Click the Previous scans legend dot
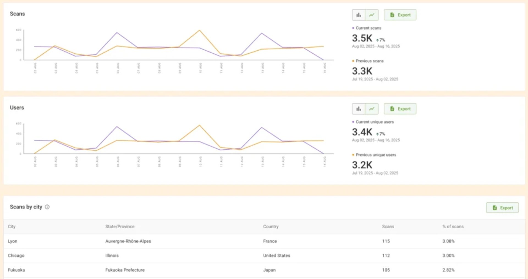Image resolution: width=528 pixels, height=279 pixels. point(353,61)
